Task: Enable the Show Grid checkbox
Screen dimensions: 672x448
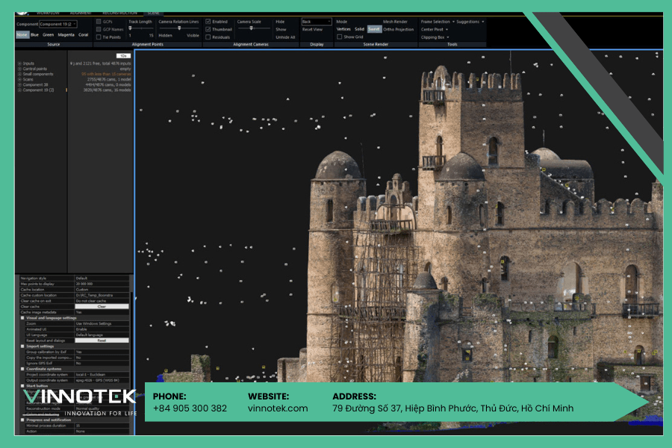Action: pyautogui.click(x=340, y=37)
